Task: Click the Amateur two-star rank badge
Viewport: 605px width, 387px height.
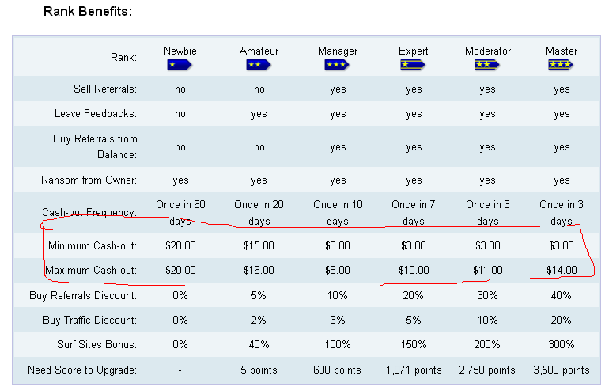Action: [259, 64]
